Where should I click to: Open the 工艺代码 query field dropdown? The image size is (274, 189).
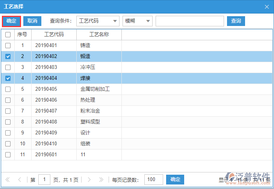(x=98, y=21)
